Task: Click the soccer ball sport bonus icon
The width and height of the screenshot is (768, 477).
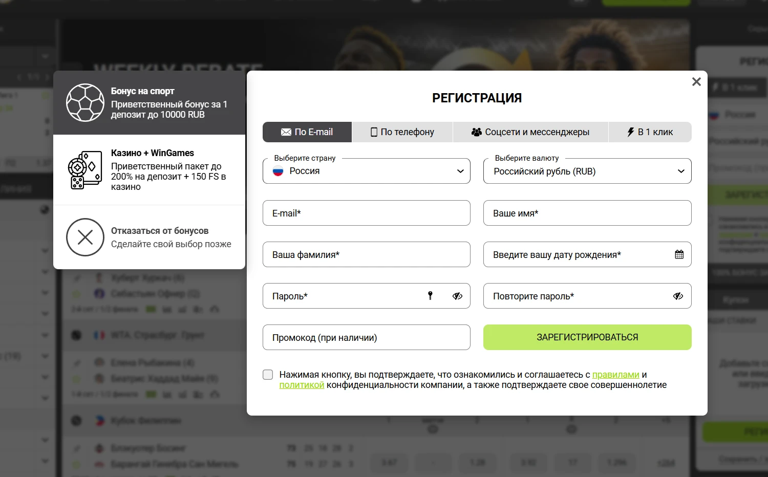Action: [85, 103]
